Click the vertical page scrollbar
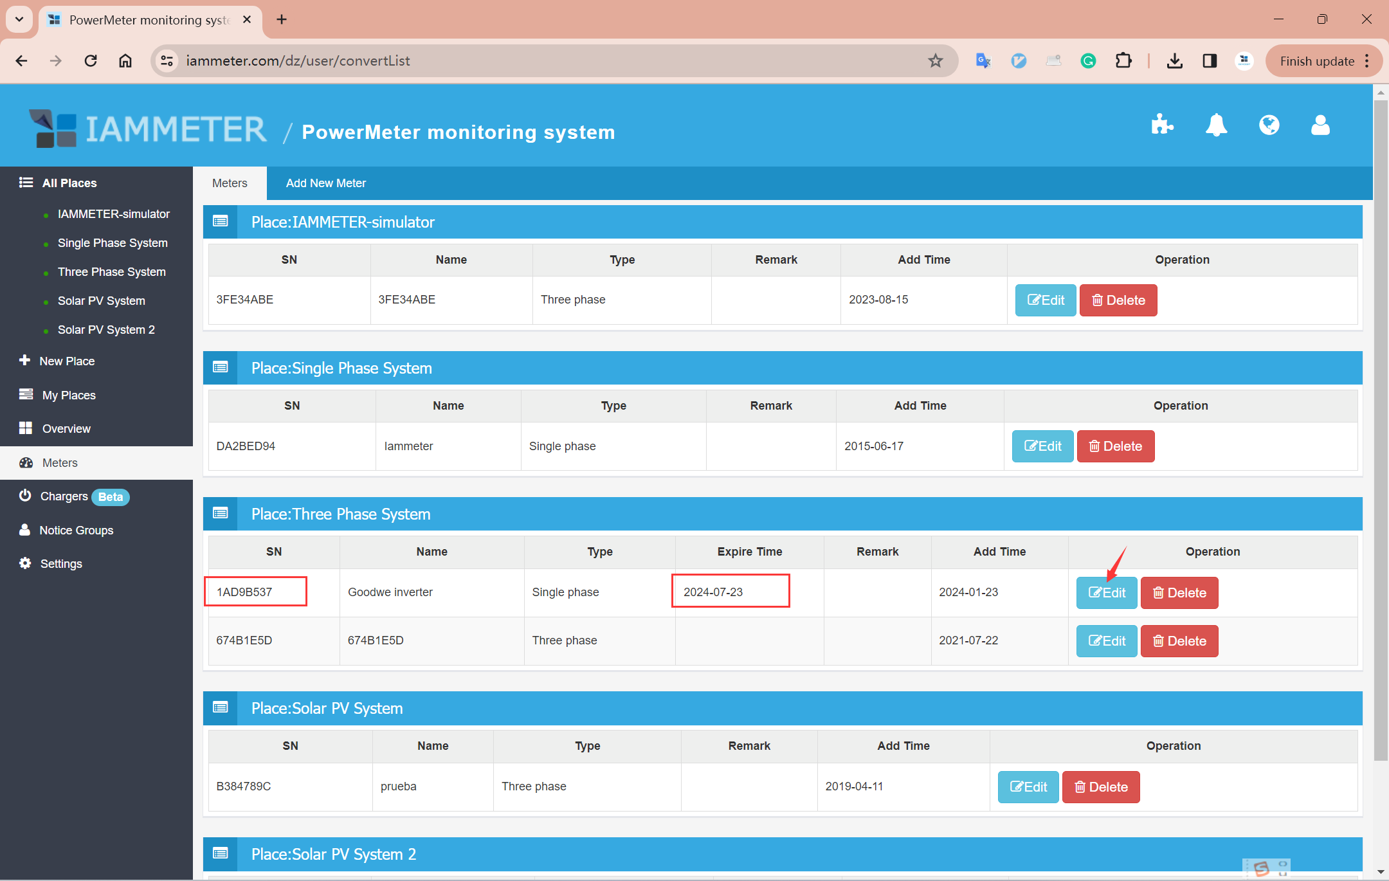The height and width of the screenshot is (881, 1389). click(1380, 431)
